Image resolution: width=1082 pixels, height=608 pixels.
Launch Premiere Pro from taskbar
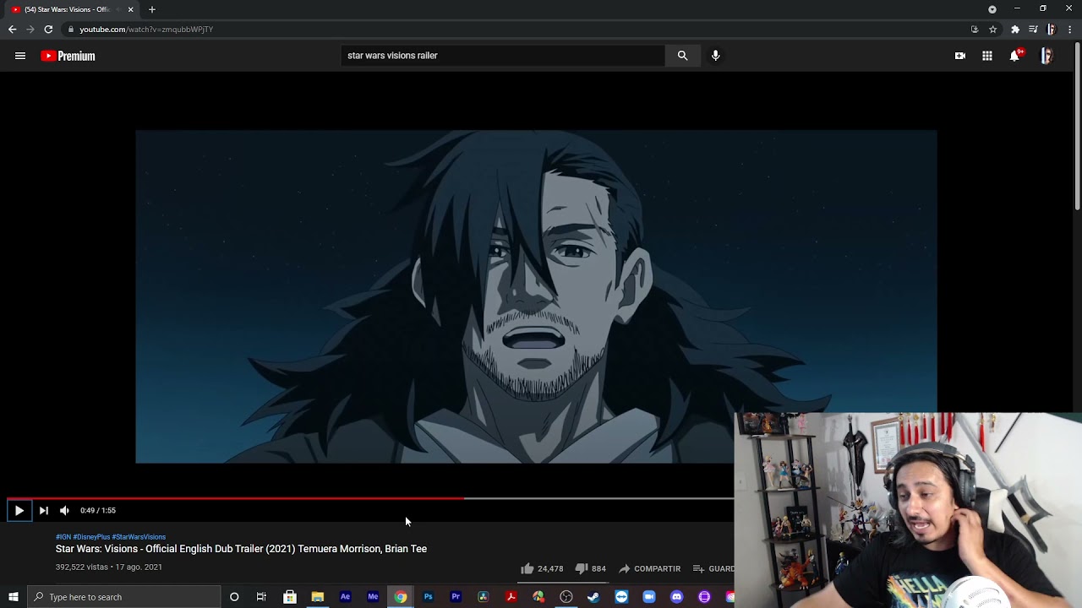tap(456, 597)
